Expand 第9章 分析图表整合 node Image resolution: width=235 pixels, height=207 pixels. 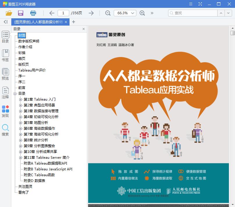click(20, 146)
